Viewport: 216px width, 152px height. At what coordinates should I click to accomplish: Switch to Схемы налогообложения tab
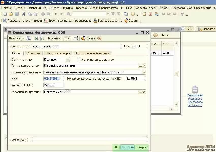[92, 53]
